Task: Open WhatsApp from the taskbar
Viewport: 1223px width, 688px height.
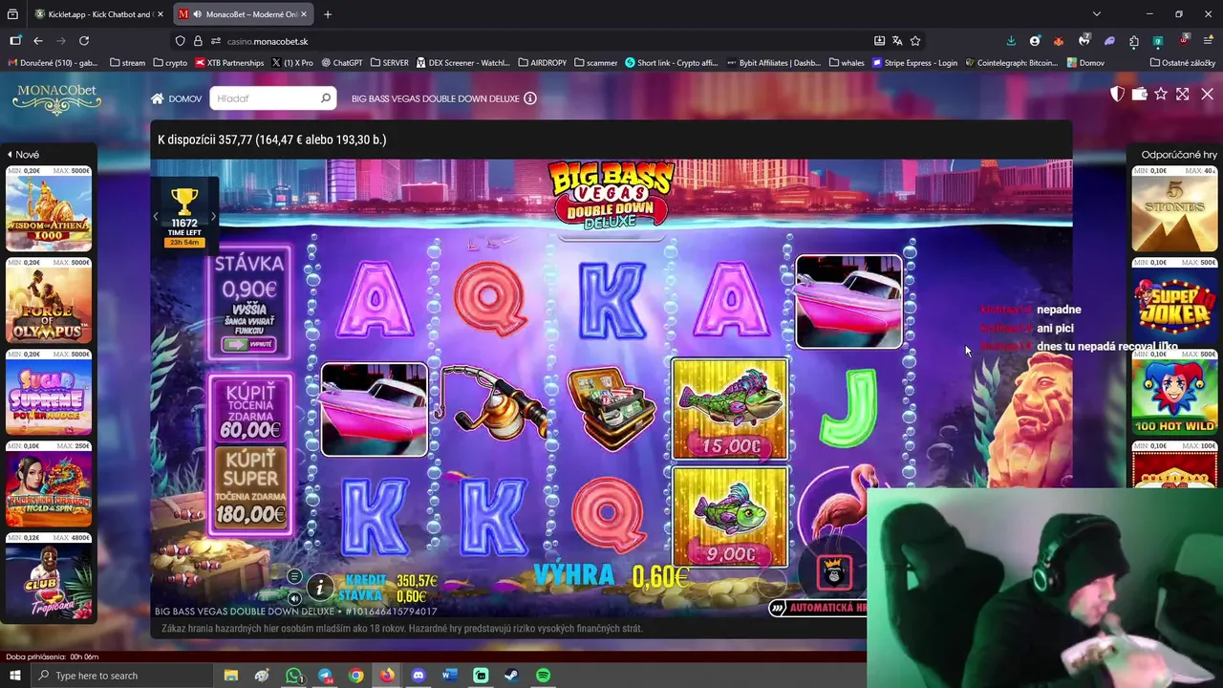Action: [293, 676]
